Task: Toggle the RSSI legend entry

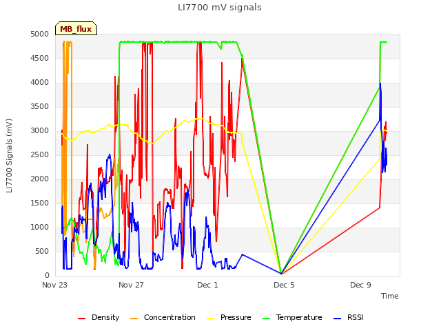Action: tap(348, 317)
